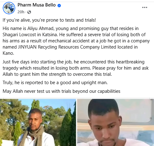Click the words Shagari Lowcost in the post

pyautogui.click(x=19, y=35)
